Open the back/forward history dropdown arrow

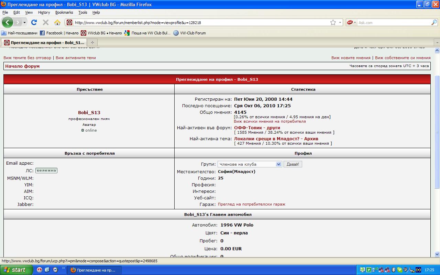pyautogui.click(x=24, y=22)
